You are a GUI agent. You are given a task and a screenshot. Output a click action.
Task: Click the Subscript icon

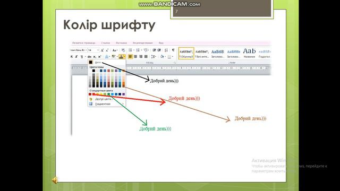point(95,57)
